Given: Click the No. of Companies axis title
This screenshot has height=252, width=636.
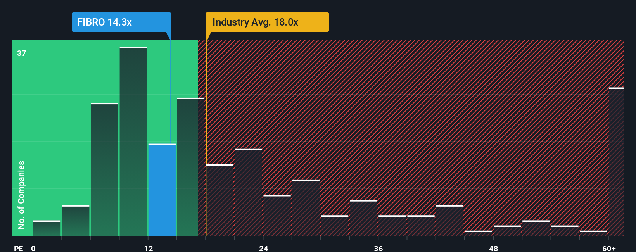Looking at the screenshot, I should point(21,195).
